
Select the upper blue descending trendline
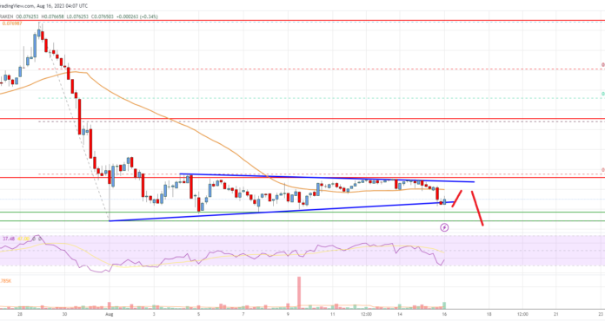327,178
